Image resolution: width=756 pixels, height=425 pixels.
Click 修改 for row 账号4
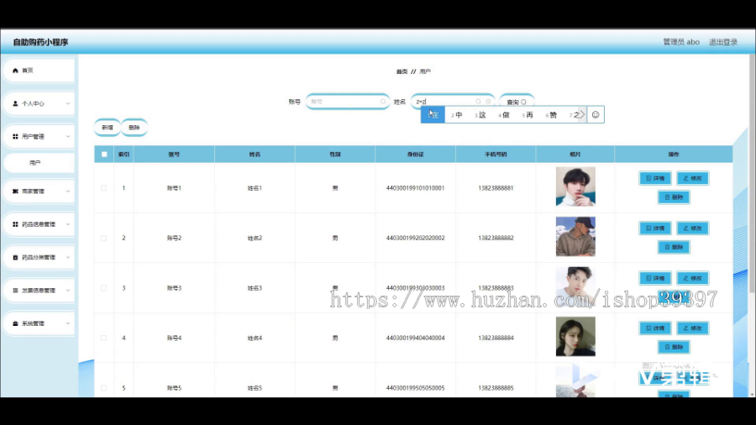click(692, 328)
